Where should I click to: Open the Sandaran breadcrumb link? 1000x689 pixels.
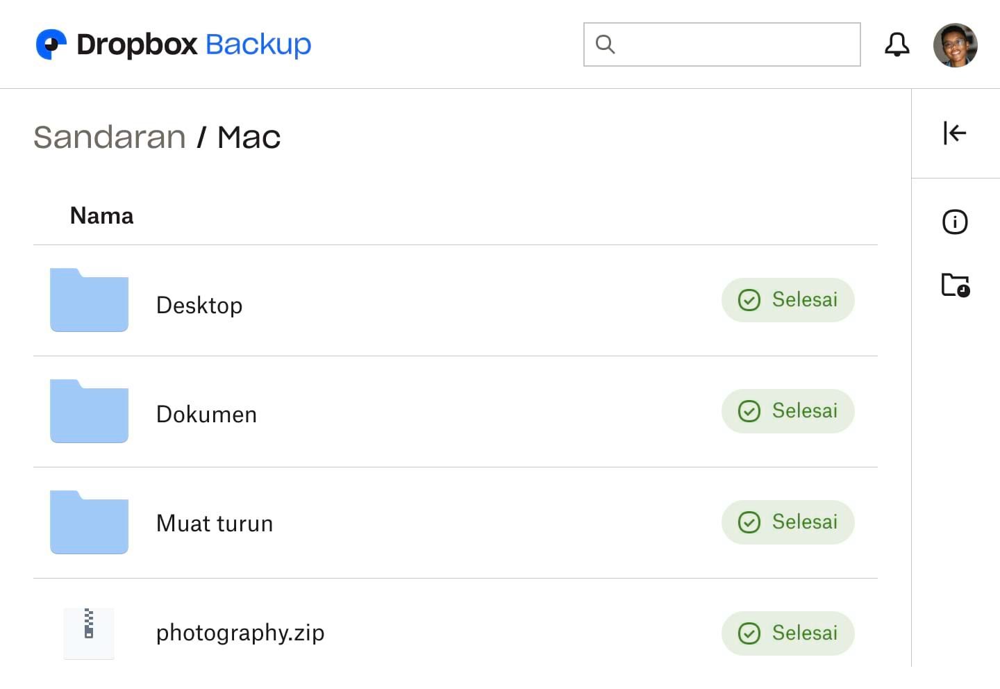point(109,137)
